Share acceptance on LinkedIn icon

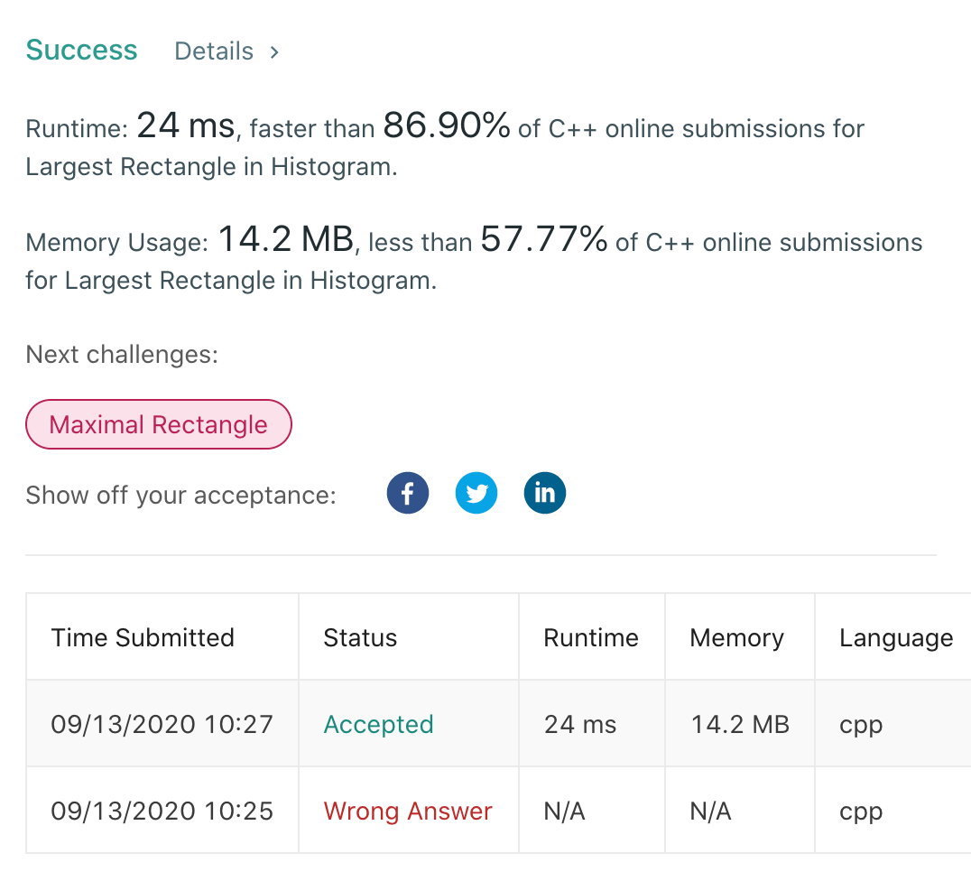point(545,494)
